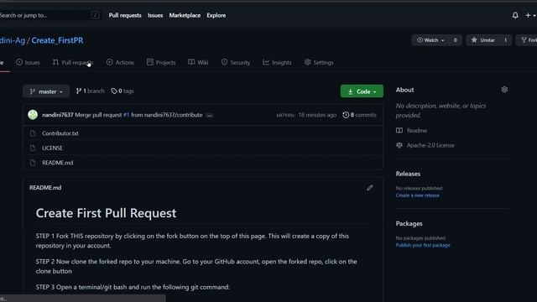
Task: Click Create a new release link
Action: [x=418, y=195]
